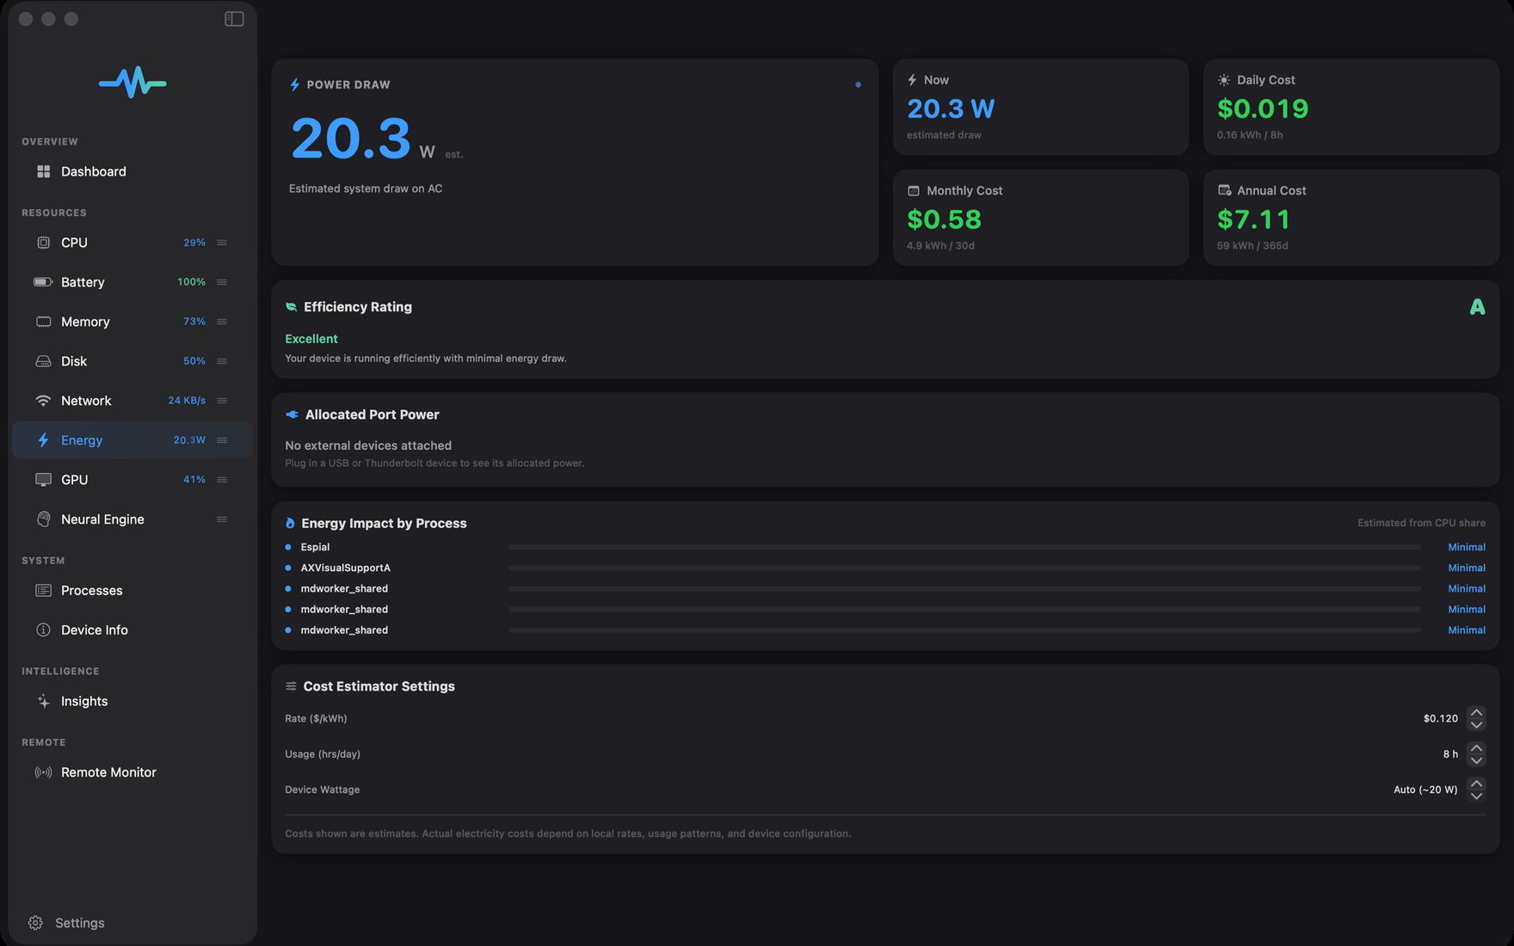Click the Network row reorder handle
The height and width of the screenshot is (946, 1514).
(x=222, y=401)
